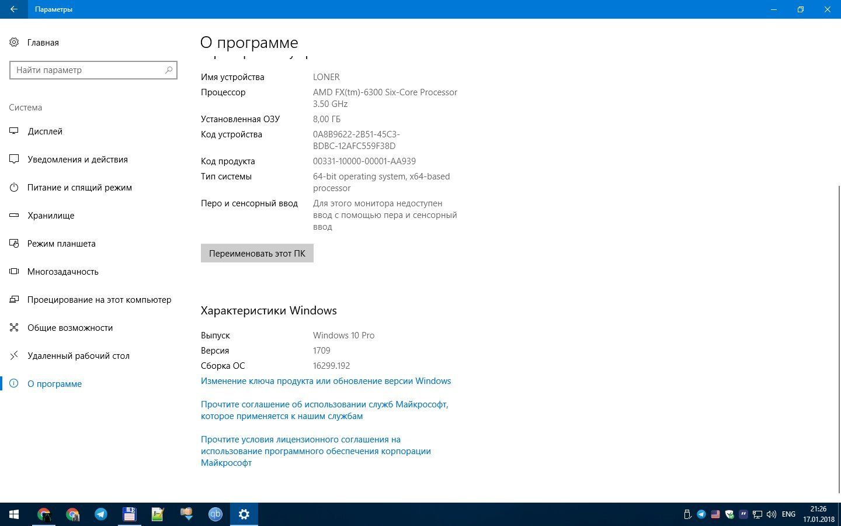Click the Сборка ОС label
841x526 pixels.
(x=223, y=366)
